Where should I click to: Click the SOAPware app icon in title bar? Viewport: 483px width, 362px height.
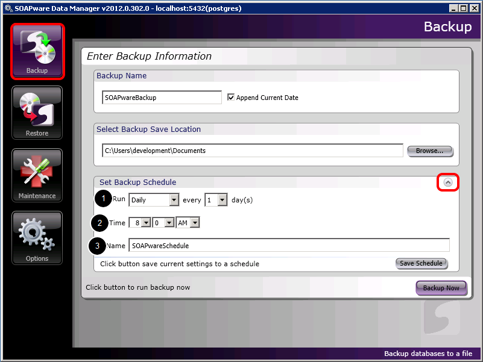point(8,8)
